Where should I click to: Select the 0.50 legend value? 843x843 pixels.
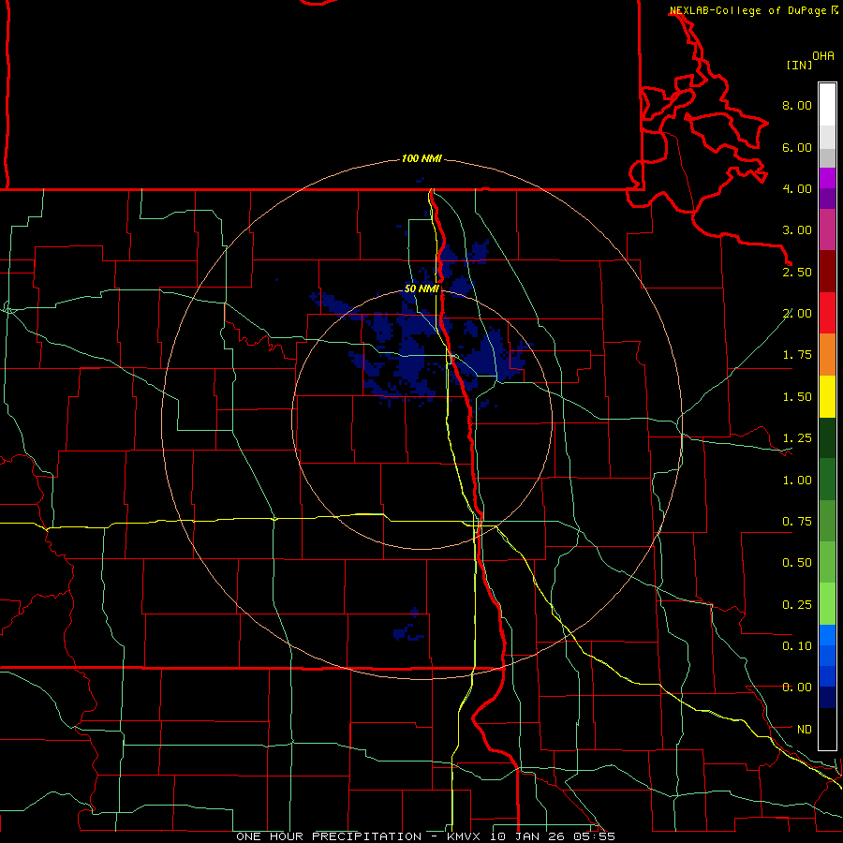[x=797, y=563]
